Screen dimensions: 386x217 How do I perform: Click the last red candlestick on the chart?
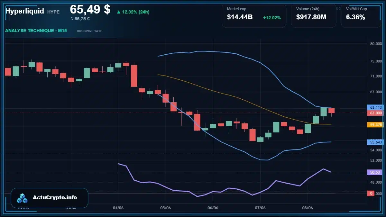pos(331,111)
